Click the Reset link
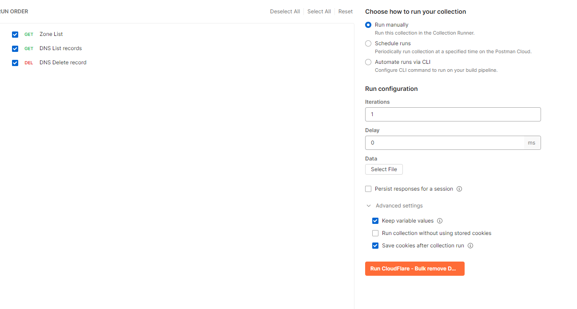The width and height of the screenshot is (577, 309). pos(345,11)
